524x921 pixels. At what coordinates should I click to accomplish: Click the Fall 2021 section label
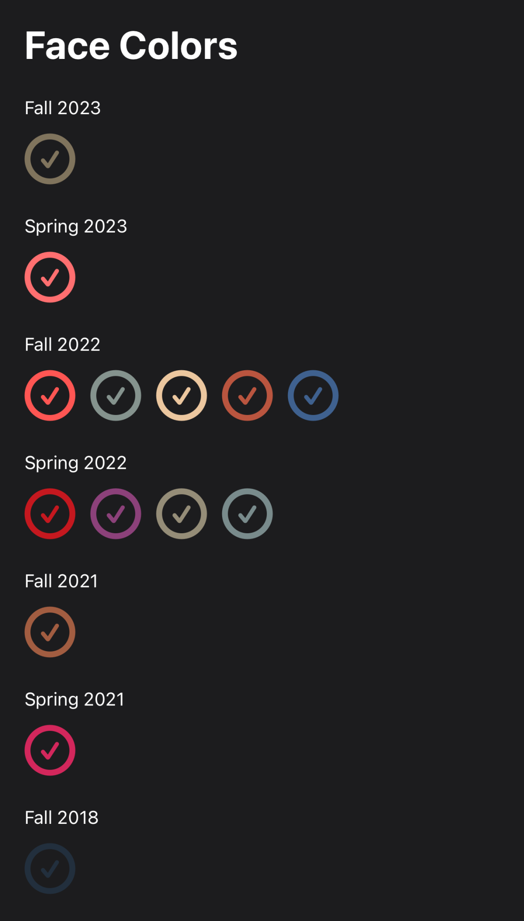61,581
